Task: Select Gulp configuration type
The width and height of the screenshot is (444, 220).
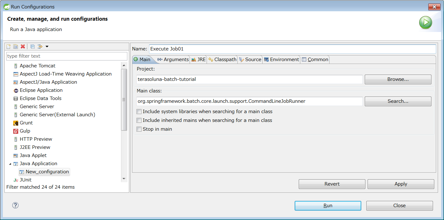Action: pos(25,131)
